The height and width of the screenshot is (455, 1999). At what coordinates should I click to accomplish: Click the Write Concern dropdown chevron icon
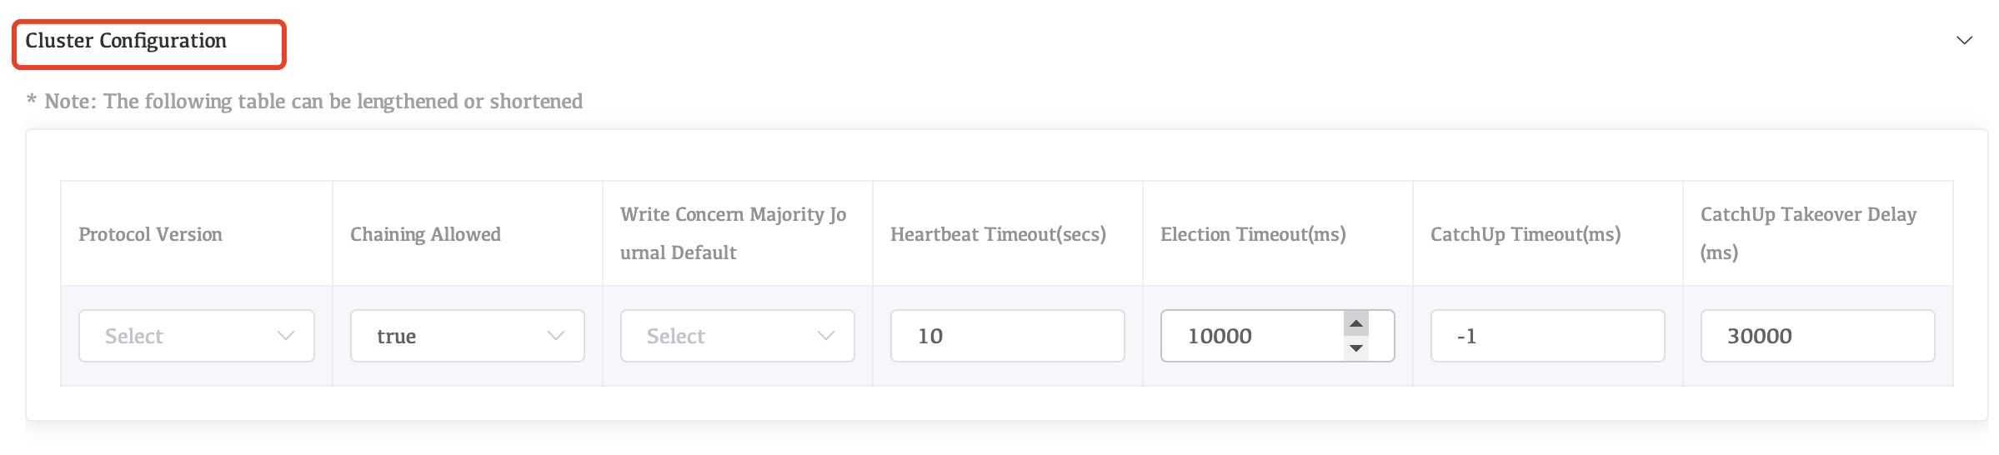[x=826, y=336]
